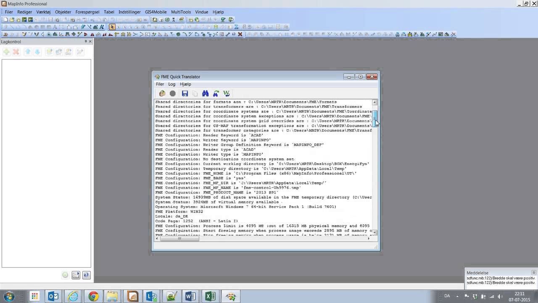538x303 pixels.
Task: Open the Værktøj menu
Action: (x=43, y=12)
